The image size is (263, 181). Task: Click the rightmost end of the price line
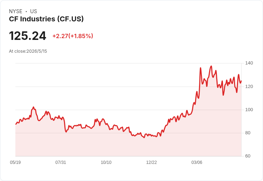pos(241,81)
